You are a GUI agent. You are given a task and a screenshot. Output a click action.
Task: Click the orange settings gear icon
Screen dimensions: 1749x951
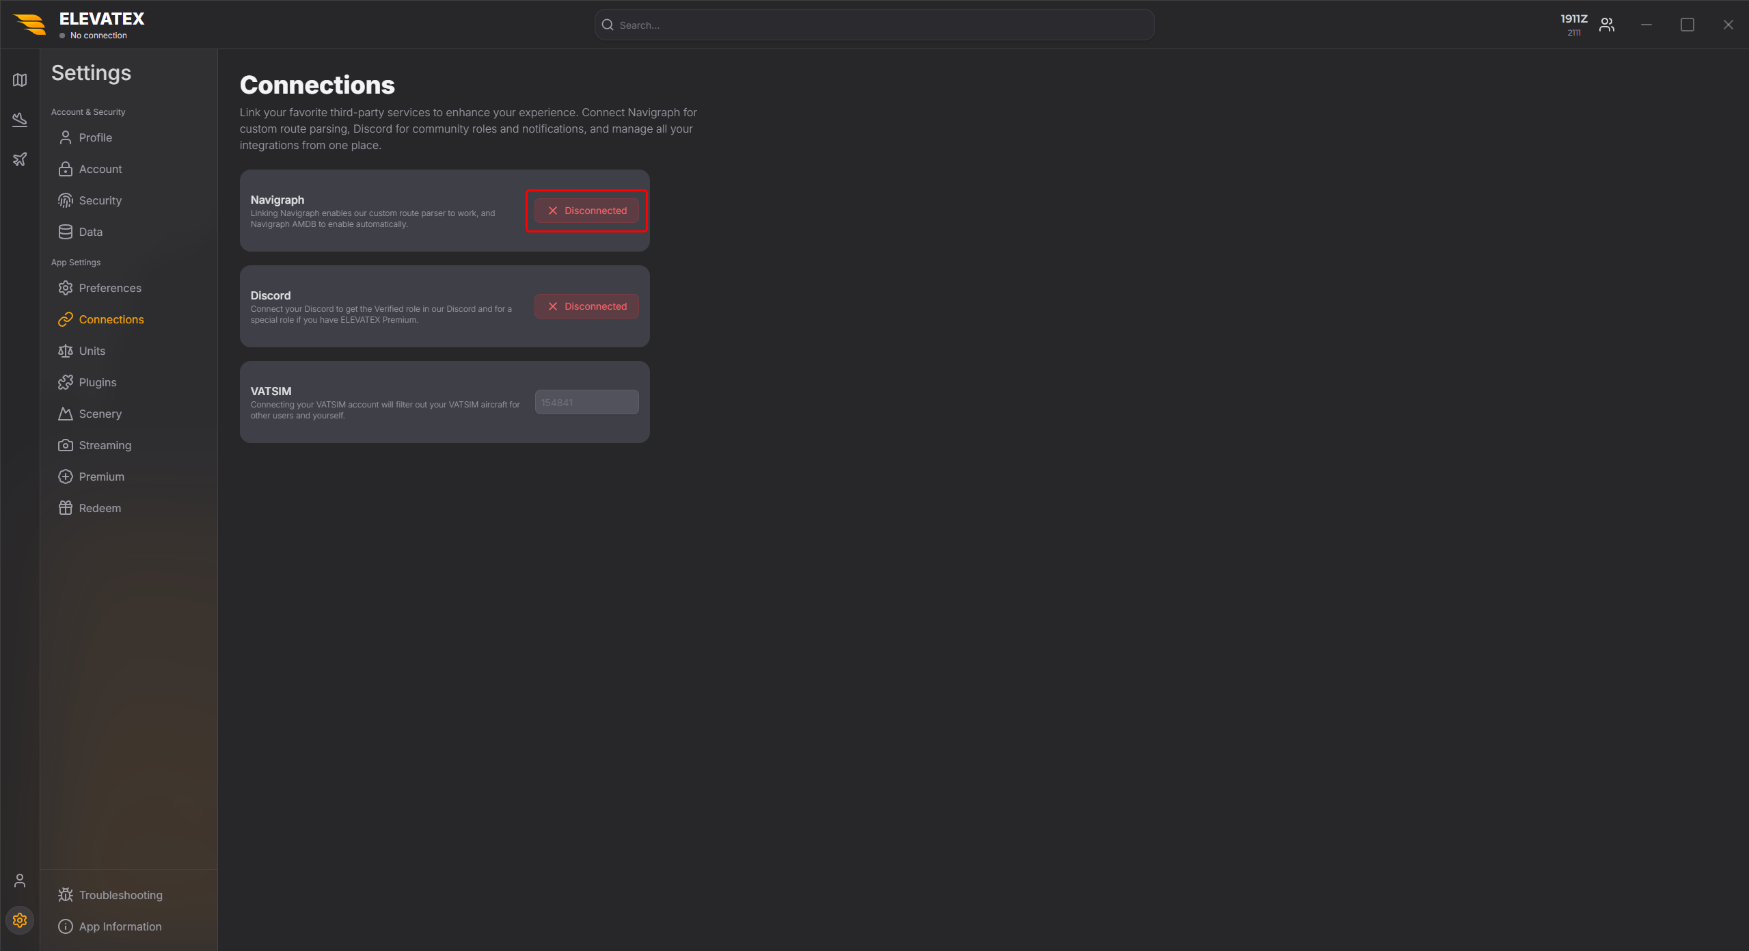tap(20, 920)
